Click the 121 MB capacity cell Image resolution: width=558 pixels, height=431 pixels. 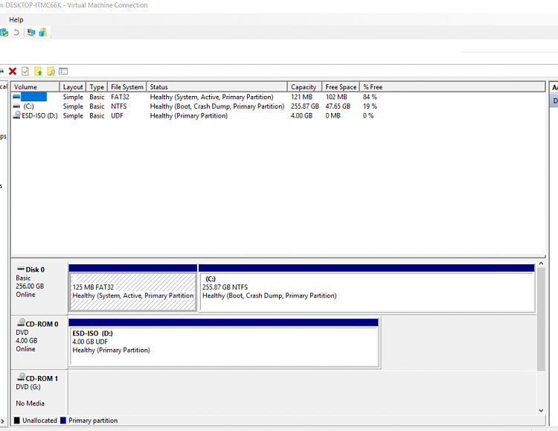click(x=301, y=97)
